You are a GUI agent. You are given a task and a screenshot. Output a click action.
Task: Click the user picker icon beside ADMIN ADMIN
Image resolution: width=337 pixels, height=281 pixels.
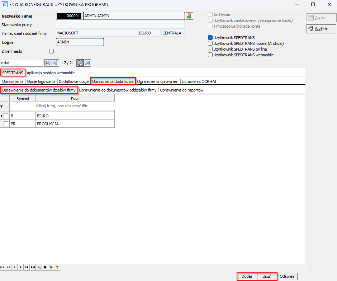coord(189,16)
